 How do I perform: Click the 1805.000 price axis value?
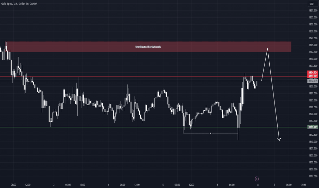[x=313, y=156]
